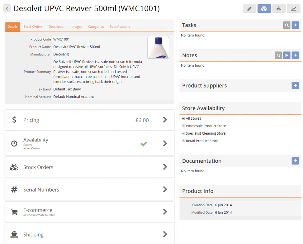303x244 pixels.
Task: Search tasks with the magnifier icon
Action: point(287,25)
